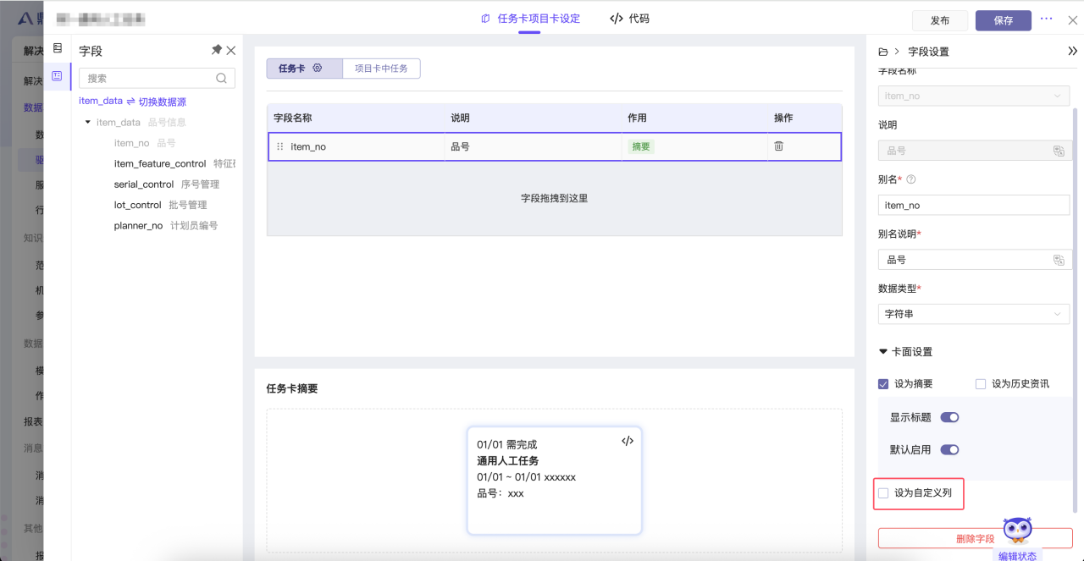The height and width of the screenshot is (561, 1084).
Task: Toggle the 显示标题 switch off
Action: (x=949, y=417)
